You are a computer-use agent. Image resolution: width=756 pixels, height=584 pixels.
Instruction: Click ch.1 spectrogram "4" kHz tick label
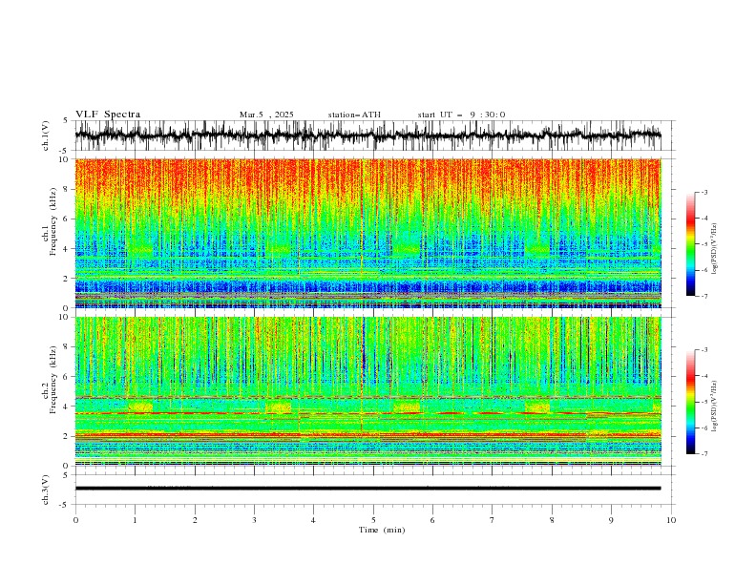pos(66,249)
